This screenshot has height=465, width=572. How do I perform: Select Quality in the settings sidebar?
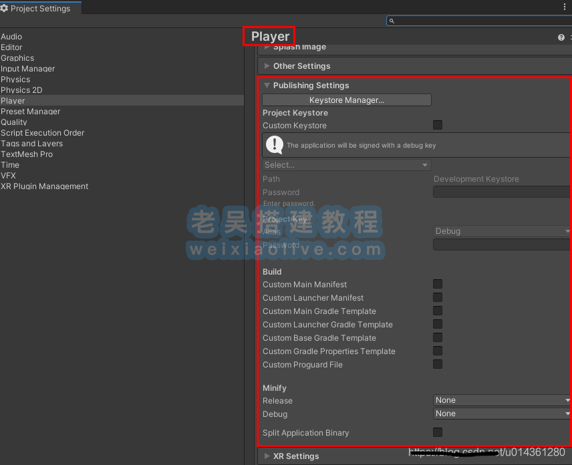pyautogui.click(x=14, y=122)
